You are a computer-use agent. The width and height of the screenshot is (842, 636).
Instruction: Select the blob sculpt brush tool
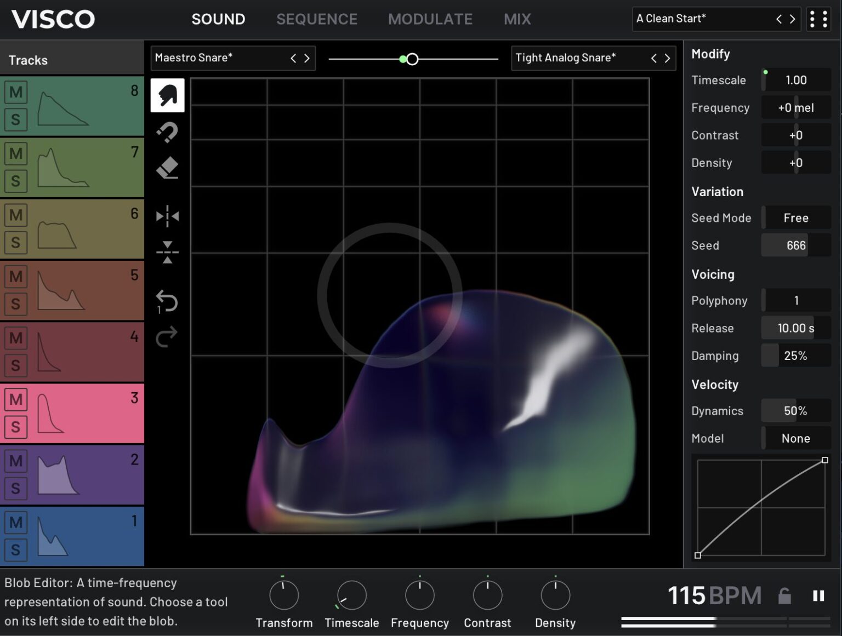[x=167, y=95]
